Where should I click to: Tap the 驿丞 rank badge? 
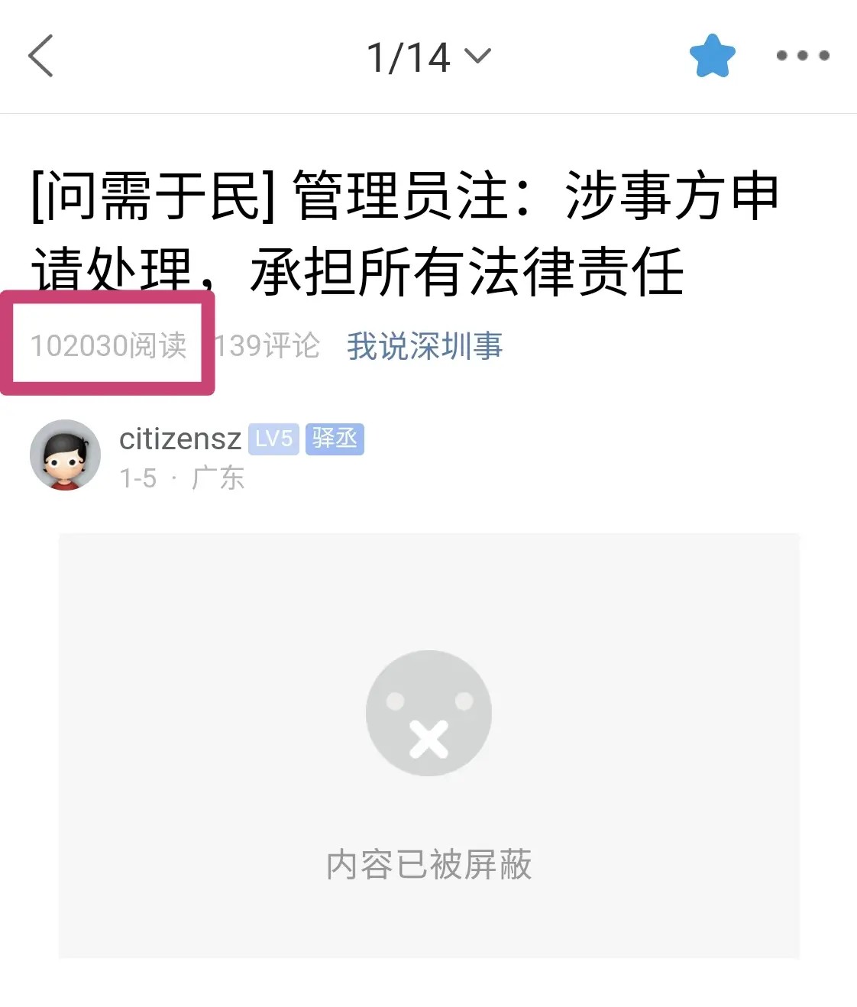[x=335, y=439]
